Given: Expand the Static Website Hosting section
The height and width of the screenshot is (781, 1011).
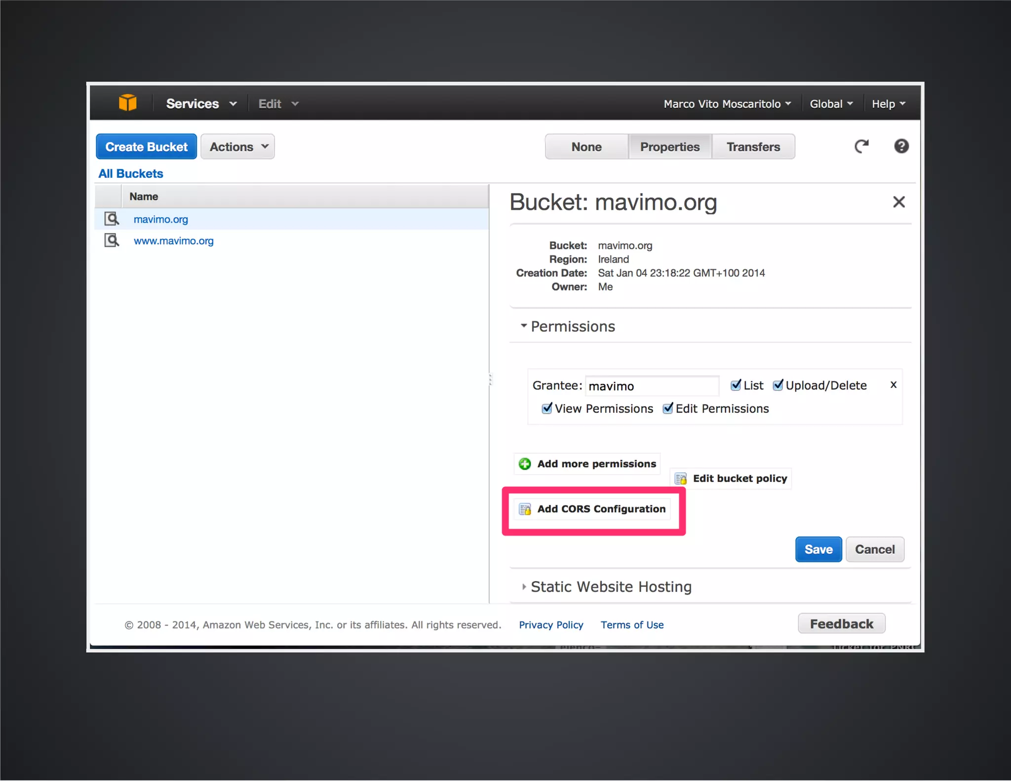Looking at the screenshot, I should point(610,586).
